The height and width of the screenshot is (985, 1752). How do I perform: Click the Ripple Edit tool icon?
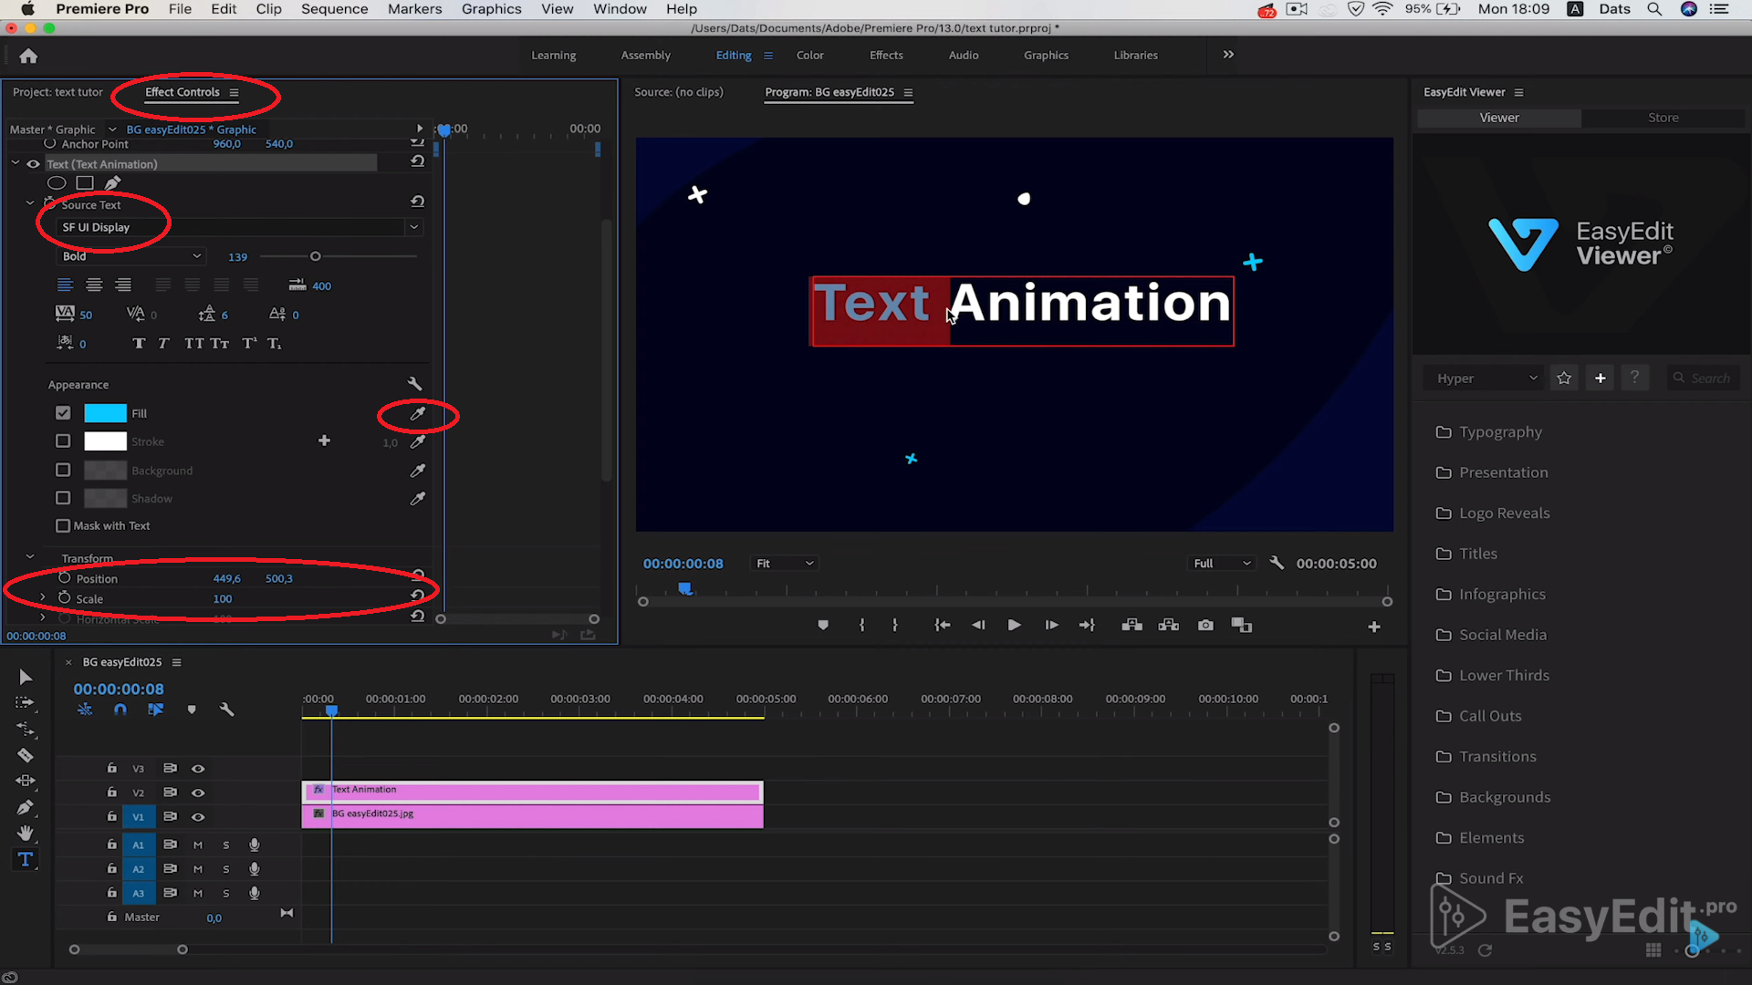(x=26, y=728)
